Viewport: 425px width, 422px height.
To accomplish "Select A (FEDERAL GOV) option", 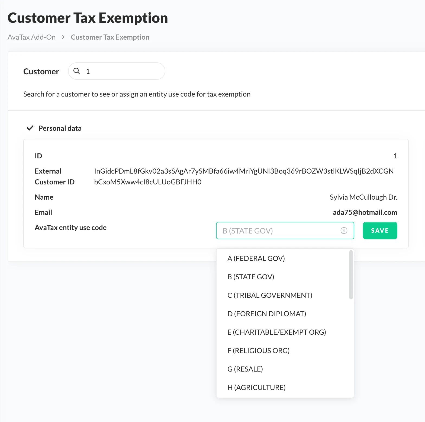I will pyautogui.click(x=283, y=258).
